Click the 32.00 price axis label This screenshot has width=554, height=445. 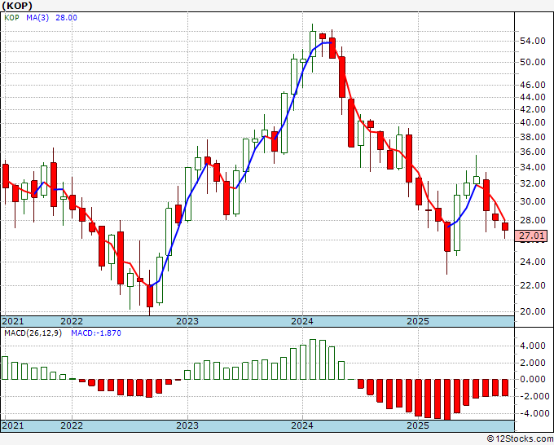(533, 183)
